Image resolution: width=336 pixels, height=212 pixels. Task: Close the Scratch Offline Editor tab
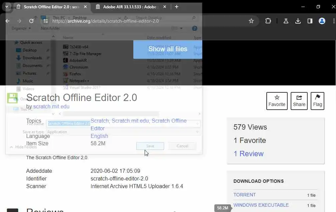pos(85,7)
